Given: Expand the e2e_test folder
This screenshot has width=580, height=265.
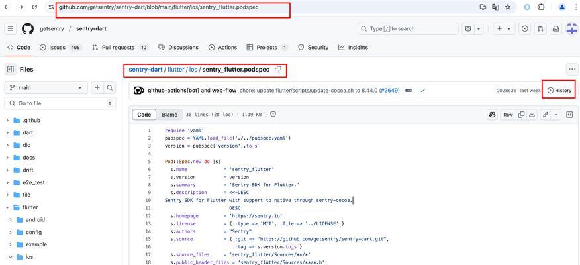Looking at the screenshot, I should (x=7, y=182).
